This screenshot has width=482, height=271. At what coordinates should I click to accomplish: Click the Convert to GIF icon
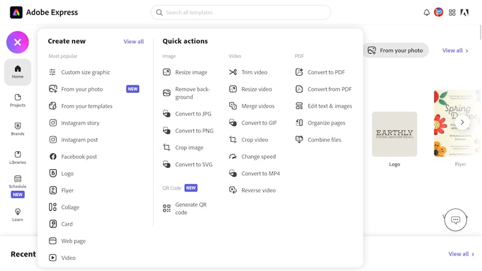(233, 123)
